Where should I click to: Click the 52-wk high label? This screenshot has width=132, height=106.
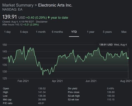click(74, 96)
